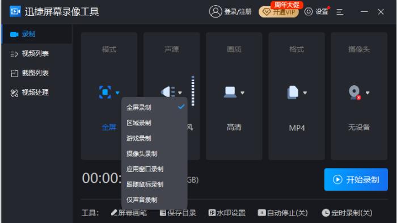Open the 保存目录 save folder tool
Screen dimensions: 397x223
[x=178, y=213]
